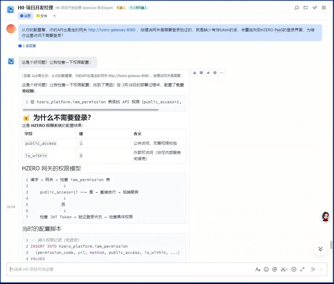The width and height of the screenshot is (334, 284).
Task: Switch to the 文件 tab
Action: click(x=42, y=16)
